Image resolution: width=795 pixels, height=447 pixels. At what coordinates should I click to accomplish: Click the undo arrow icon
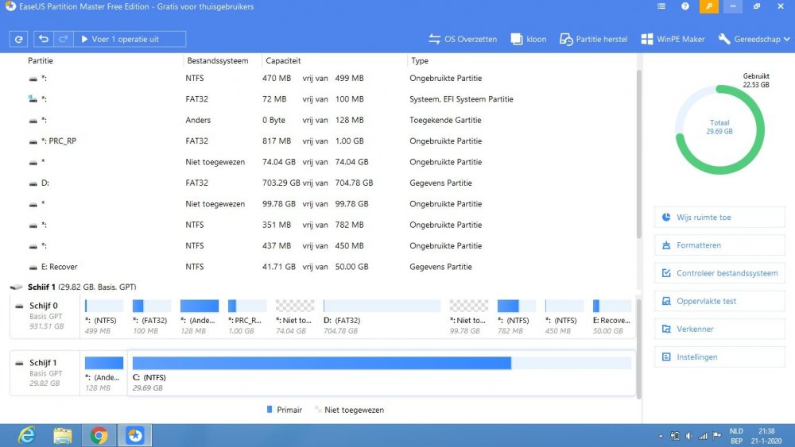[x=44, y=39]
